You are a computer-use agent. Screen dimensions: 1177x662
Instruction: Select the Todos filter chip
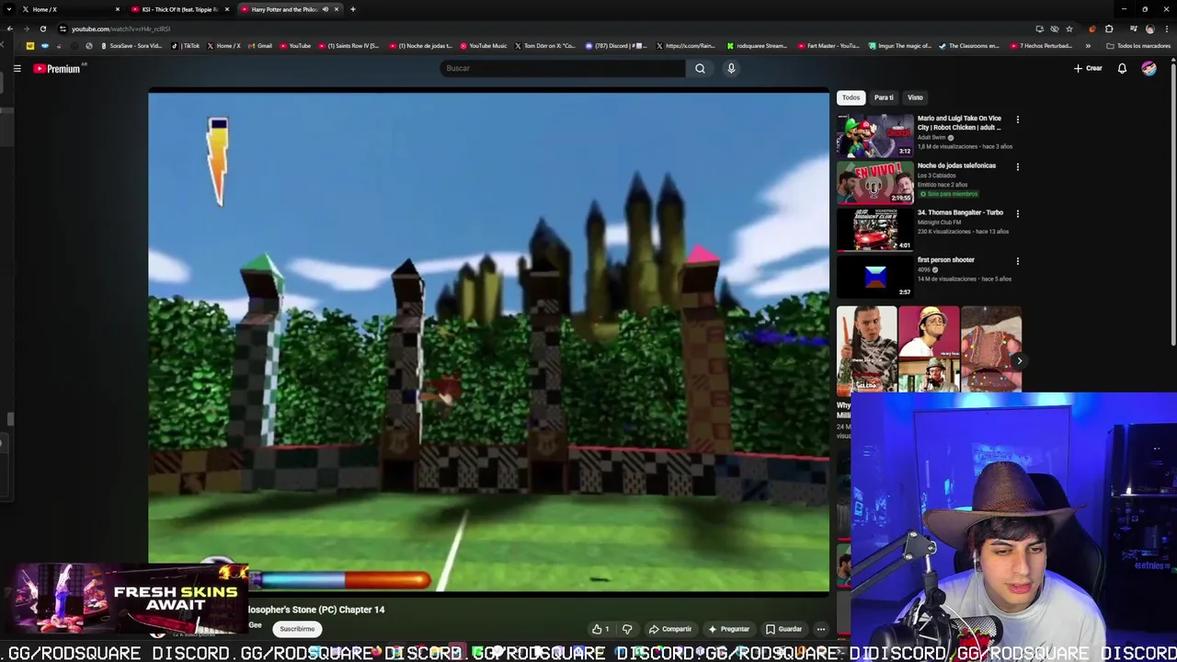click(x=851, y=97)
